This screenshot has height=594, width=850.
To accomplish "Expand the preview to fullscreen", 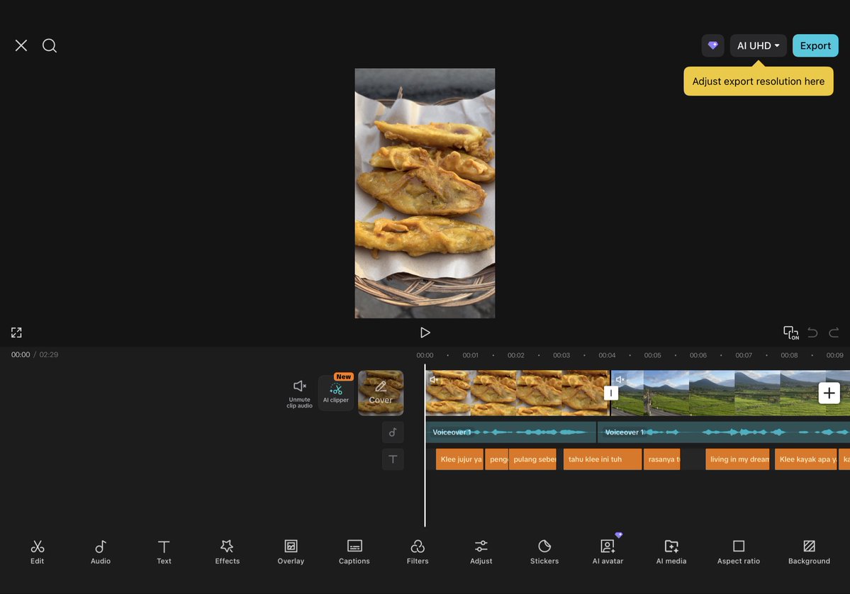I will point(16,332).
